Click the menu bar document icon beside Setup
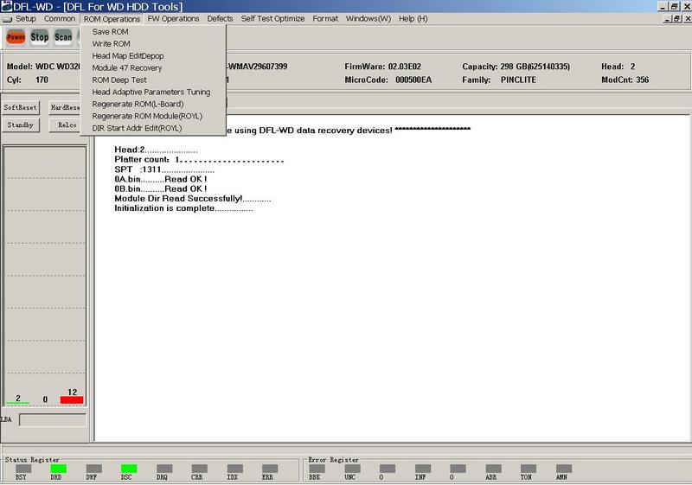The image size is (692, 485). (x=7, y=19)
